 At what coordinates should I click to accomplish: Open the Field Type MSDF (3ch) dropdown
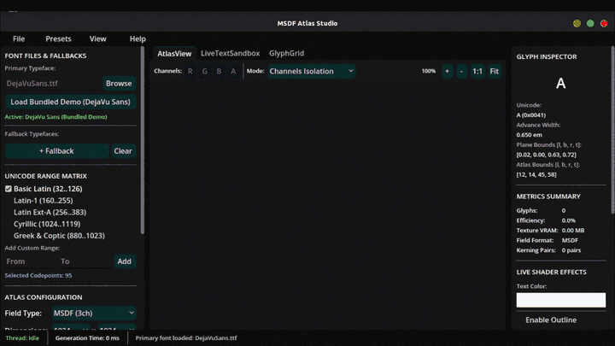click(94, 313)
